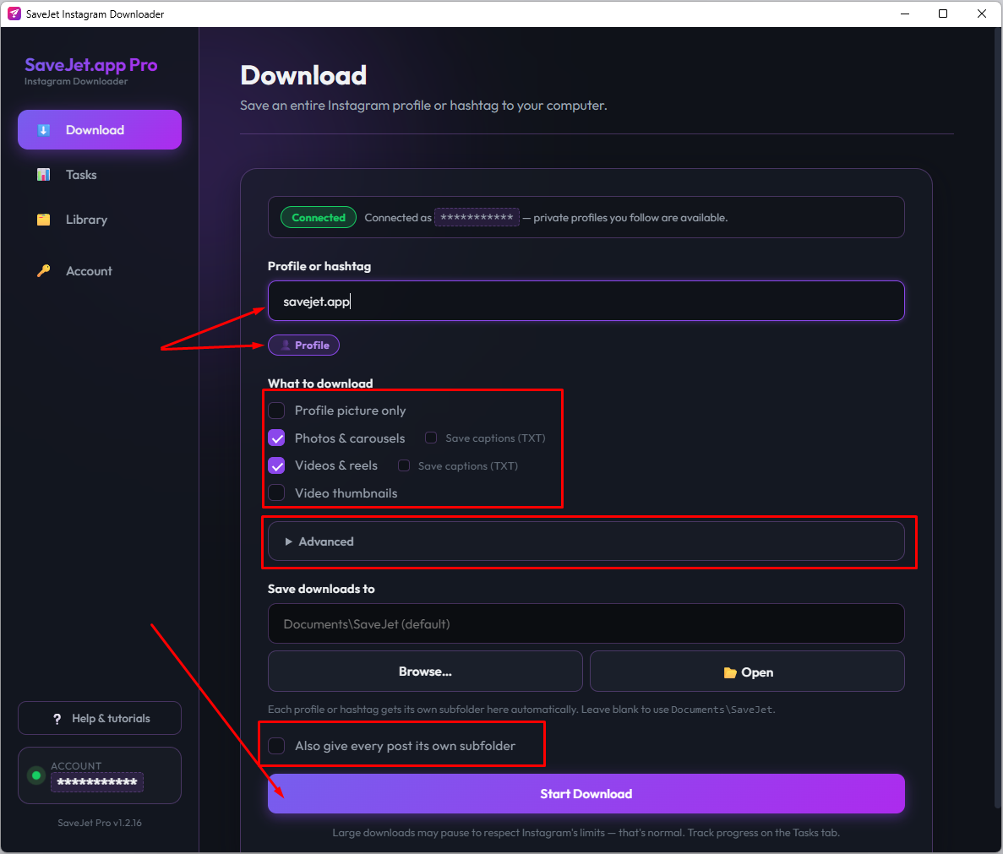Click the download arrow icon in sidebar
The image size is (1003, 854).
point(43,130)
